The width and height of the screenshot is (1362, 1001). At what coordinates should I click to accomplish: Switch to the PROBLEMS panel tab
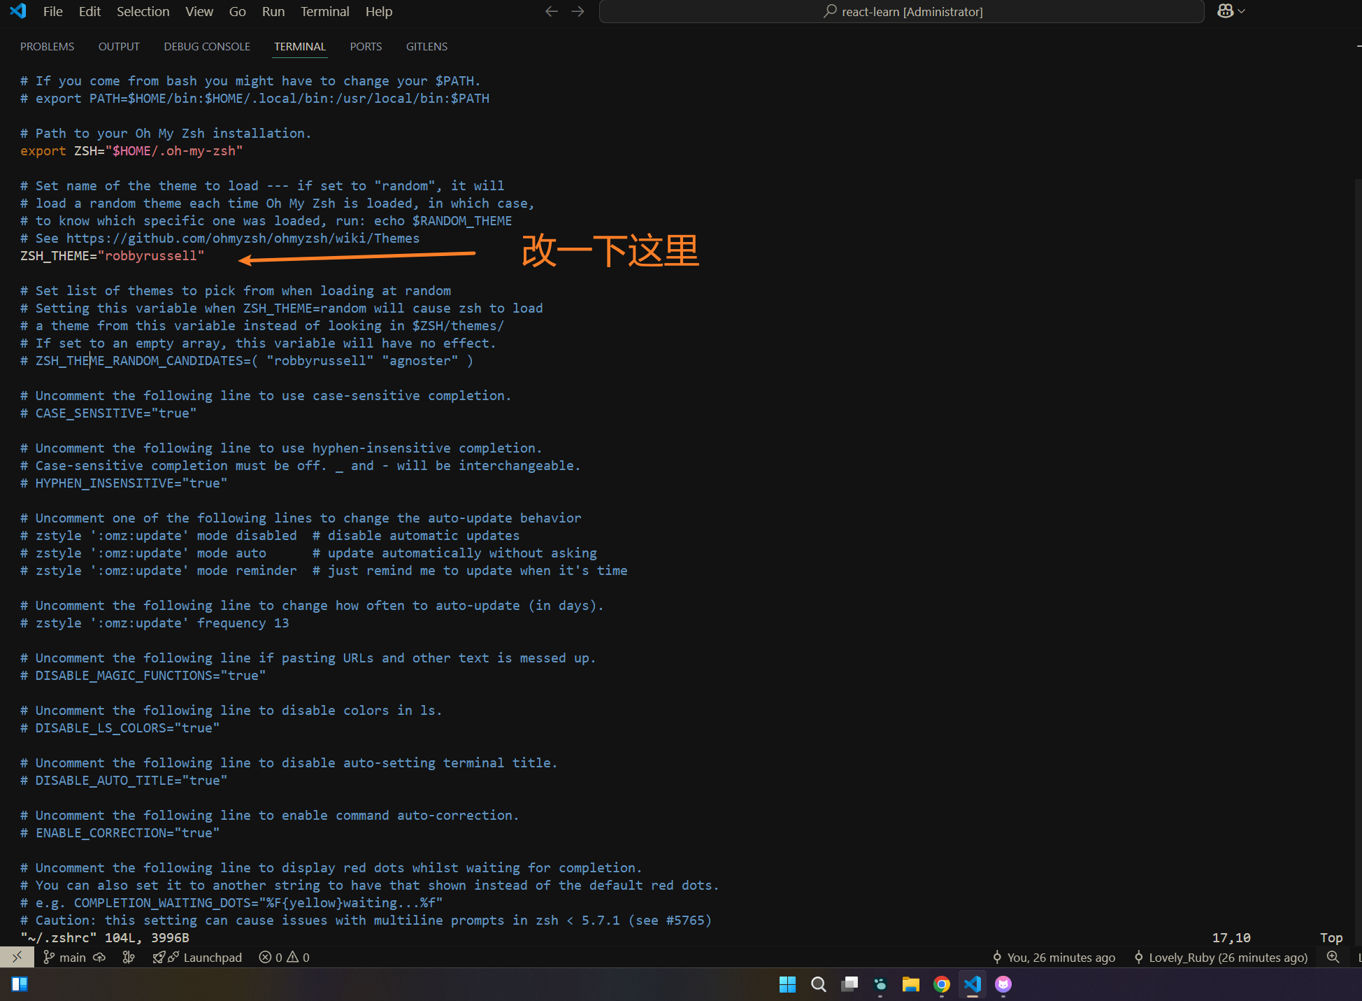[x=47, y=46]
